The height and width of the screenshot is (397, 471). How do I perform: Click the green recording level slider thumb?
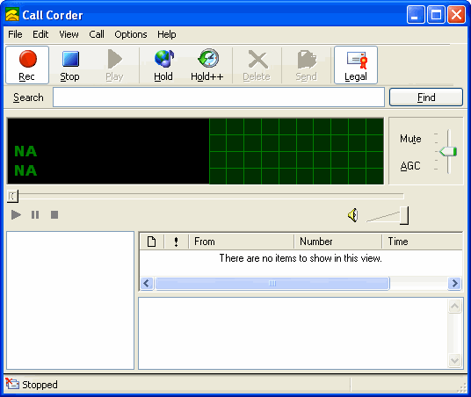tap(448, 151)
